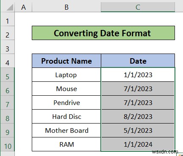The width and height of the screenshot is (183, 156).
Task: Click the date cell 5/1/2023
Action: tap(138, 130)
